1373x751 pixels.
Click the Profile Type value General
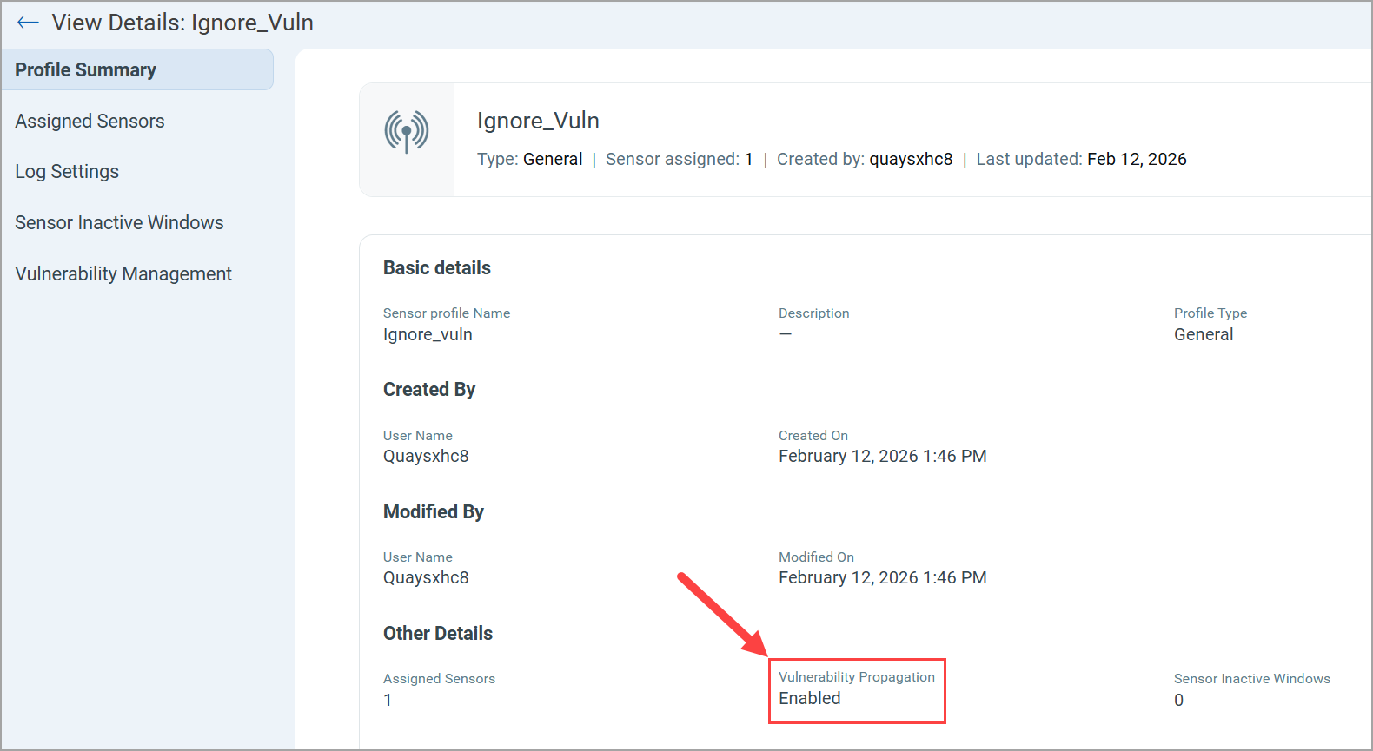tap(1203, 334)
